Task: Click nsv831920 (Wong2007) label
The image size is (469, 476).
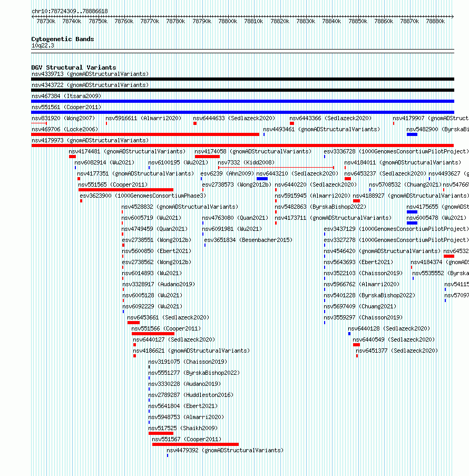Action: [x=63, y=119]
